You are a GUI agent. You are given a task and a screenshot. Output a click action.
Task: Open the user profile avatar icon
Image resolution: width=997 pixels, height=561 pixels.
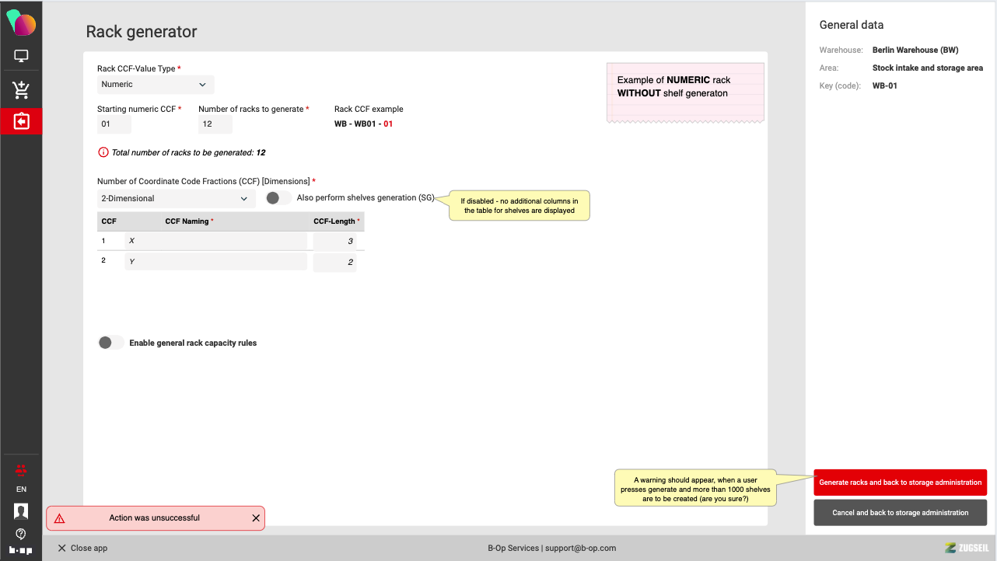21,510
